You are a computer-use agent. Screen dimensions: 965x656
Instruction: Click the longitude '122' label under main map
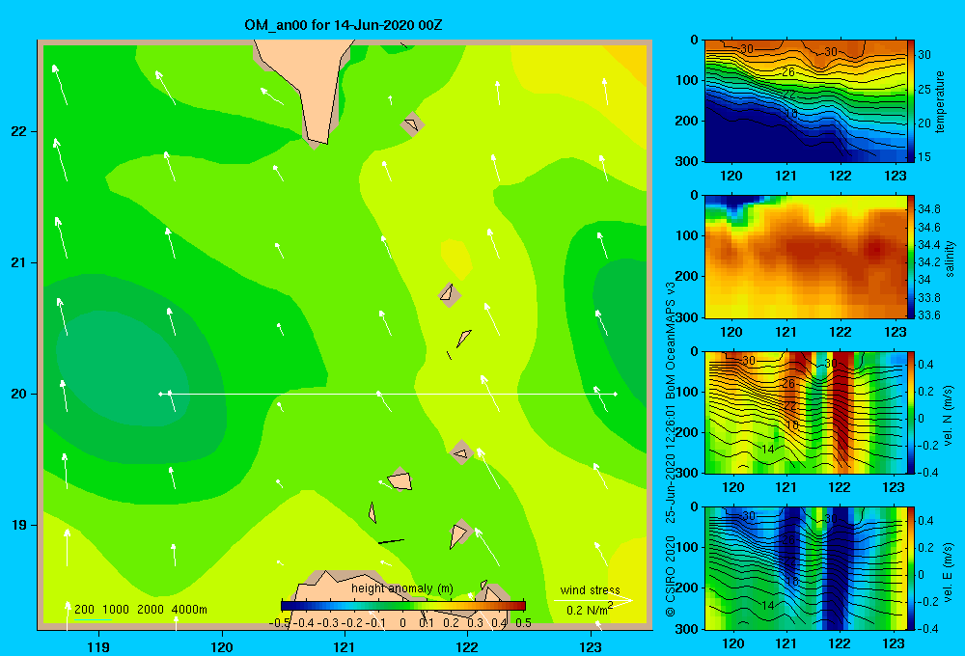click(x=467, y=646)
